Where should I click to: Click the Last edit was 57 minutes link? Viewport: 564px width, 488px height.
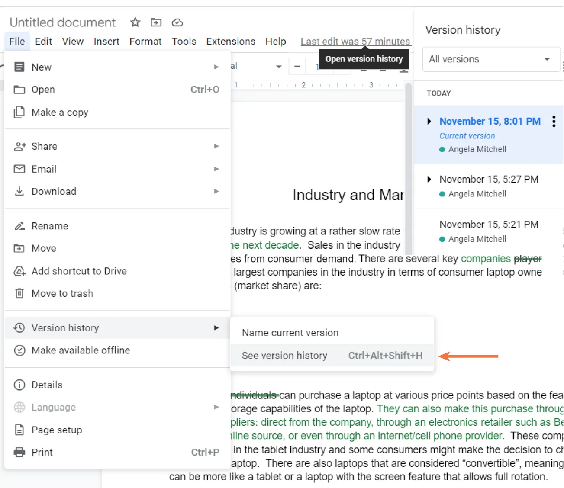(x=355, y=41)
